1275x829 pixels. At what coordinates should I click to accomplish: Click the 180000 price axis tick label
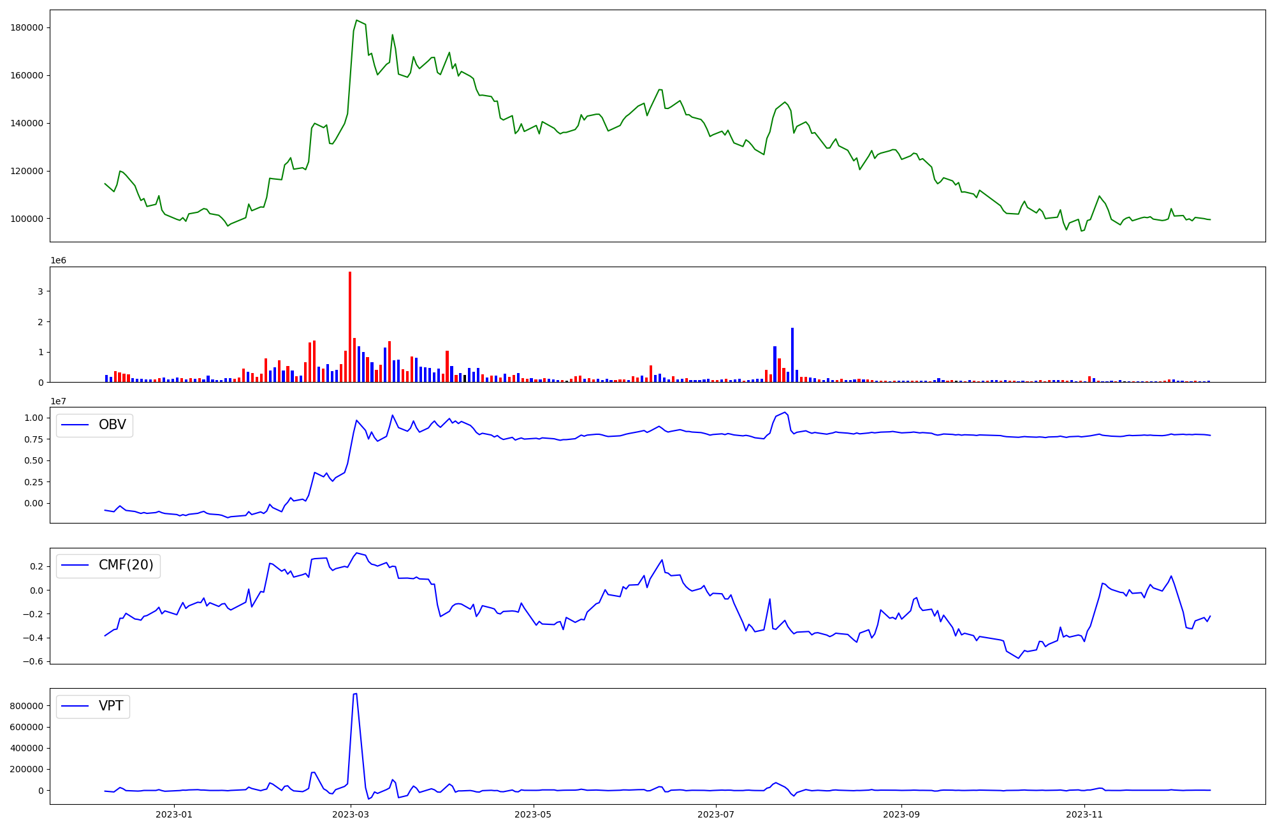click(27, 27)
